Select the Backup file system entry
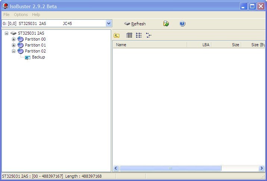267x181 pixels. click(38, 57)
